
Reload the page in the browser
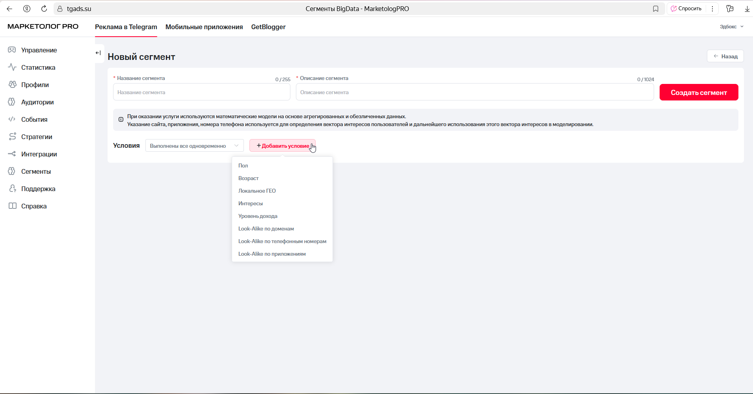click(44, 9)
